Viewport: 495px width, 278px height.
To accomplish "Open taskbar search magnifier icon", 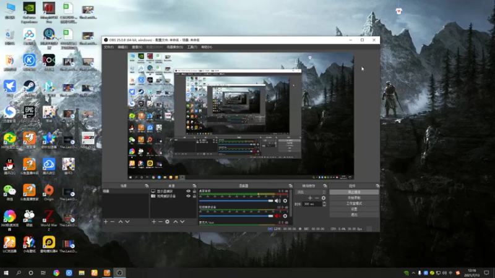I will point(19,273).
